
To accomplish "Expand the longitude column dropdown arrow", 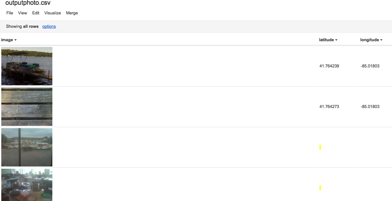I will (381, 40).
